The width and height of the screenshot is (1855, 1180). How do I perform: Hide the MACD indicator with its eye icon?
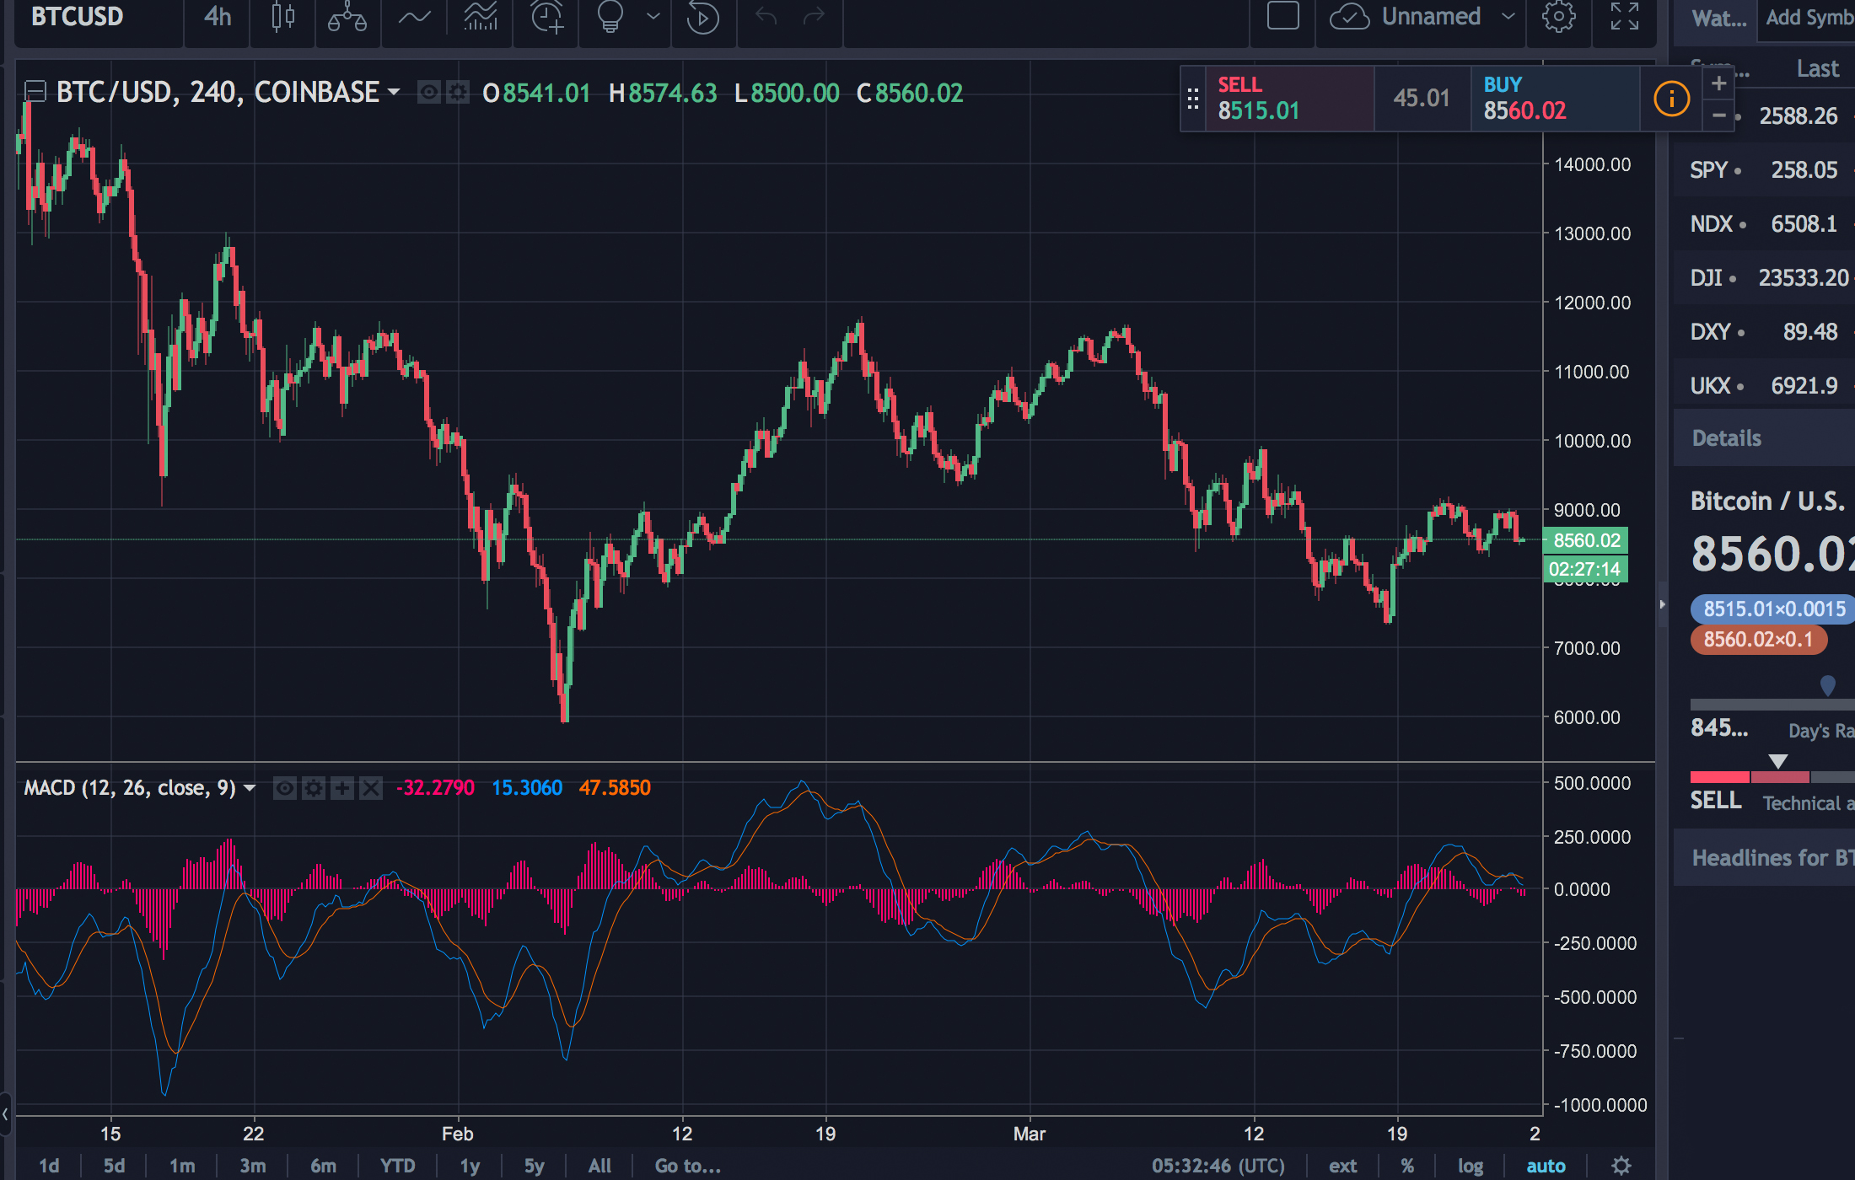[x=285, y=787]
